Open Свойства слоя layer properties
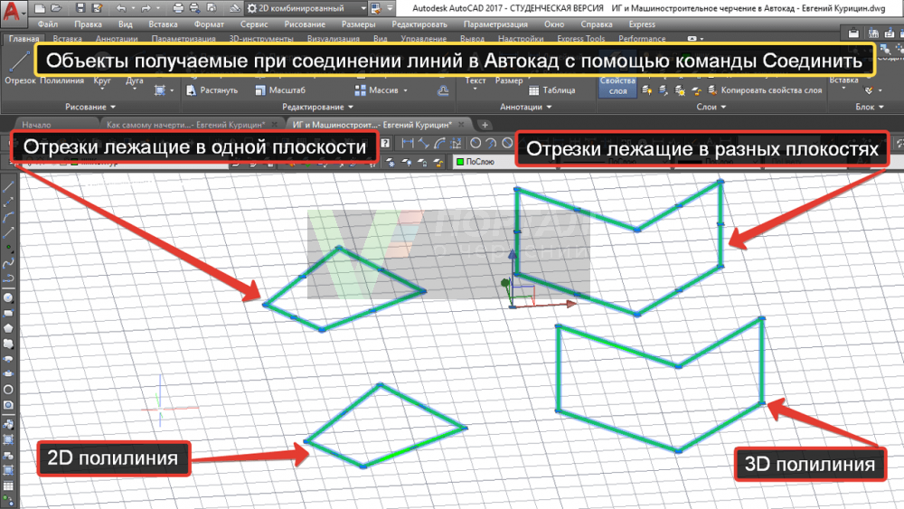This screenshot has height=509, width=904. click(x=617, y=87)
